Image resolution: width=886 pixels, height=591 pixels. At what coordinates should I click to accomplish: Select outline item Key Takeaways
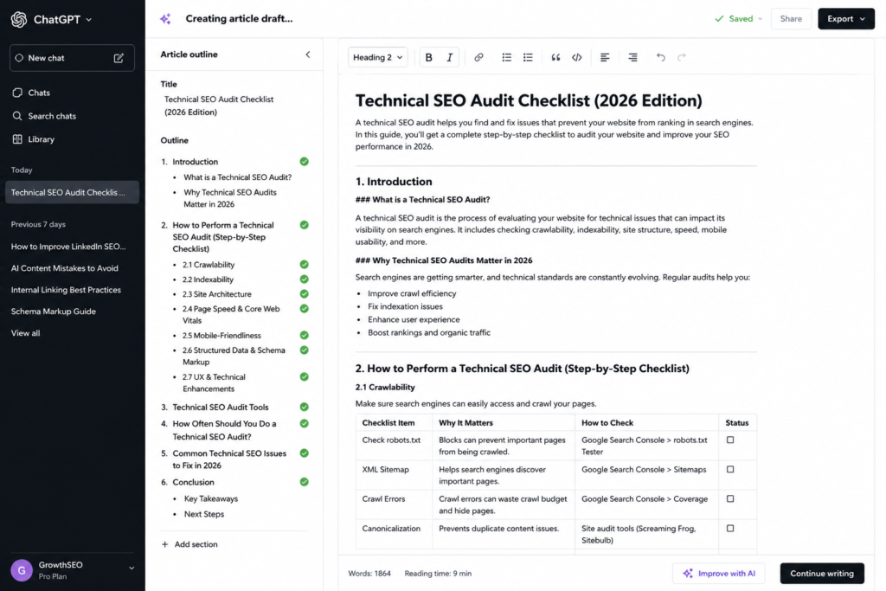[x=211, y=499]
